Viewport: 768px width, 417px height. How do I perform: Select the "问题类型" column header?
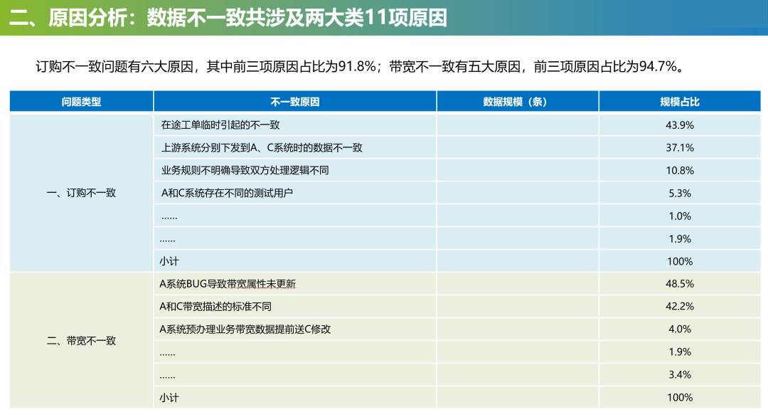click(81, 102)
